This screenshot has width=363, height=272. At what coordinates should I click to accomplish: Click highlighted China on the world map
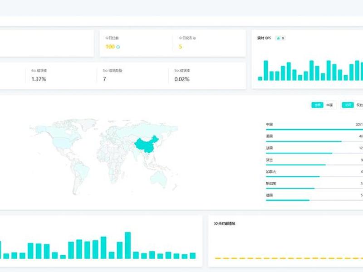pyautogui.click(x=146, y=145)
